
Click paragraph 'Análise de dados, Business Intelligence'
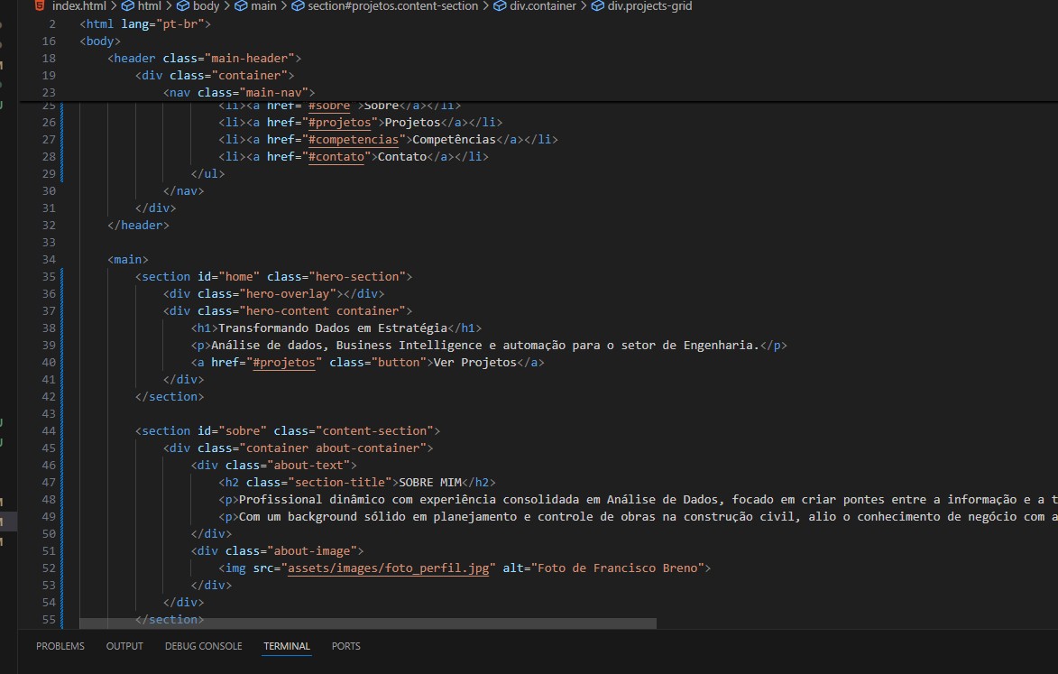pos(485,346)
